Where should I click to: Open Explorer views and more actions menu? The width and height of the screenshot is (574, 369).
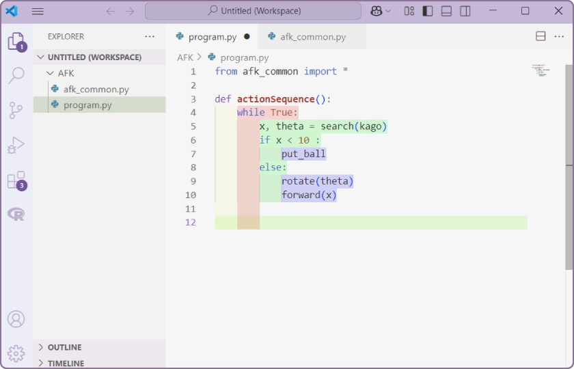click(150, 36)
